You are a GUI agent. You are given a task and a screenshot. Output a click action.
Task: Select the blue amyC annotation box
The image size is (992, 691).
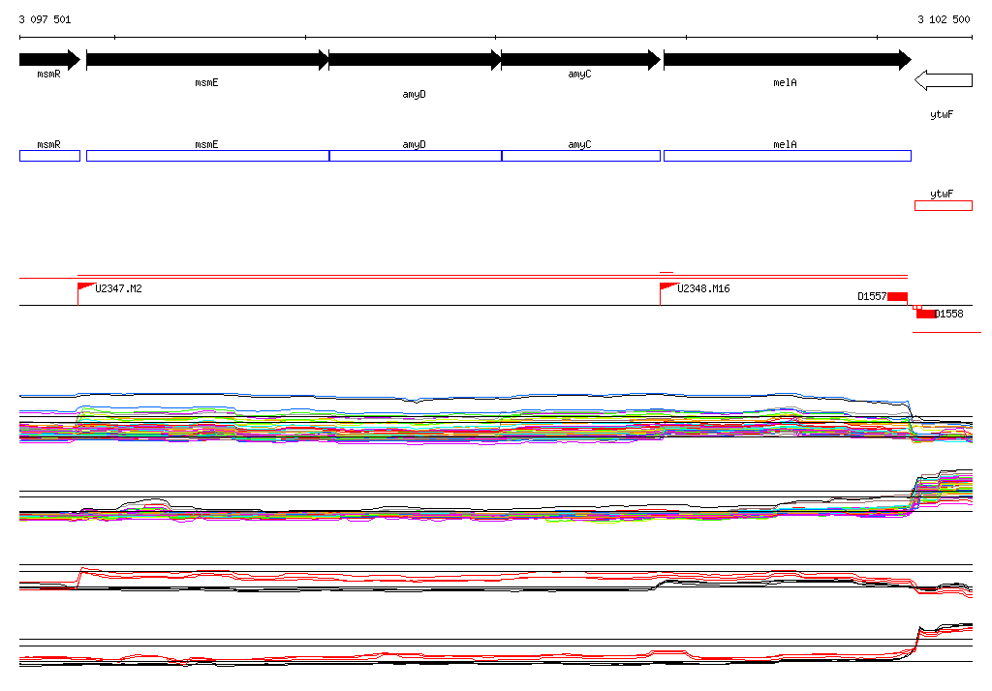tap(581, 156)
